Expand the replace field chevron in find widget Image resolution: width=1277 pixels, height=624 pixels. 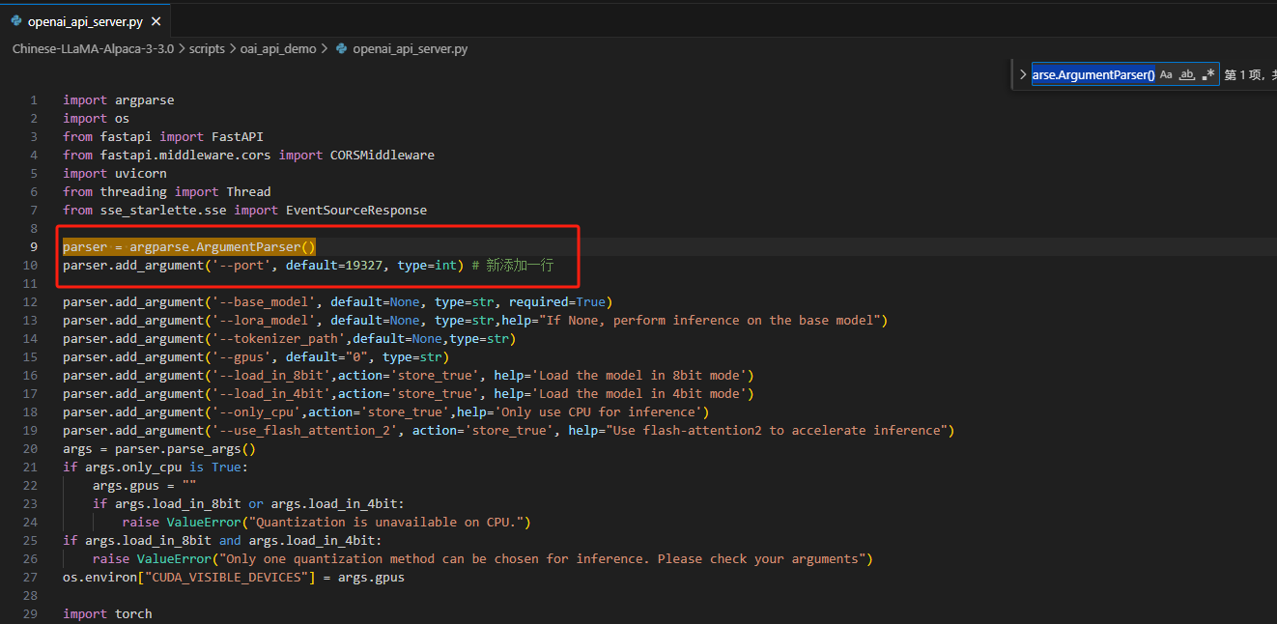pyautogui.click(x=1022, y=74)
